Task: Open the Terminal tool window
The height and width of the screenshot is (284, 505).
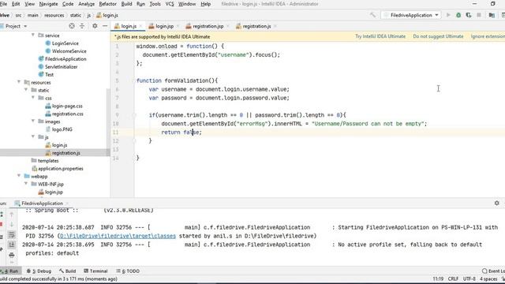Action: pyautogui.click(x=95, y=271)
